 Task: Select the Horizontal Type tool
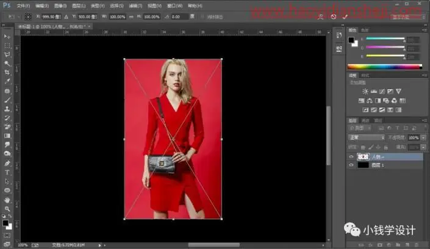point(7,172)
